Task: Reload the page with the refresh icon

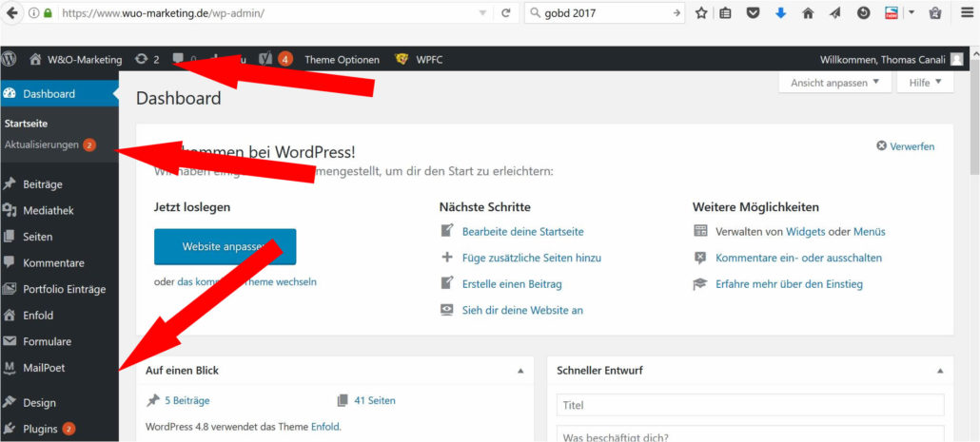Action: pyautogui.click(x=506, y=13)
